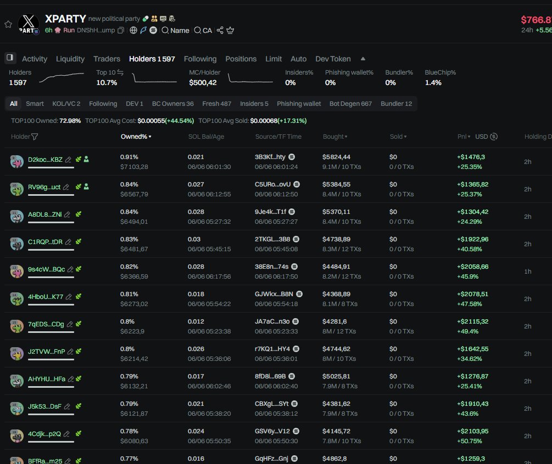The height and width of the screenshot is (464, 552).
Task: Switch to the Liquidity tab
Action: point(70,59)
